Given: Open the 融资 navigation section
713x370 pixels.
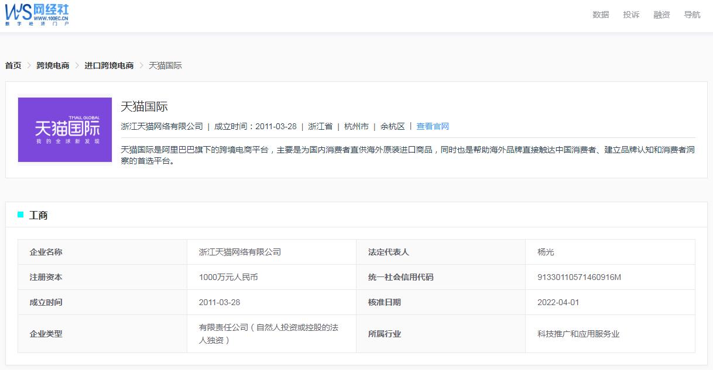Looking at the screenshot, I should (x=661, y=15).
